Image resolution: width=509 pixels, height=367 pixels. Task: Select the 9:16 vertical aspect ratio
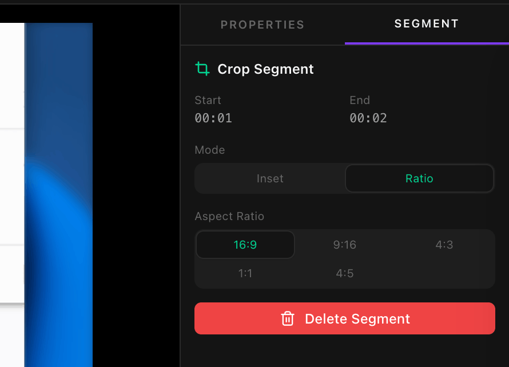pos(344,244)
